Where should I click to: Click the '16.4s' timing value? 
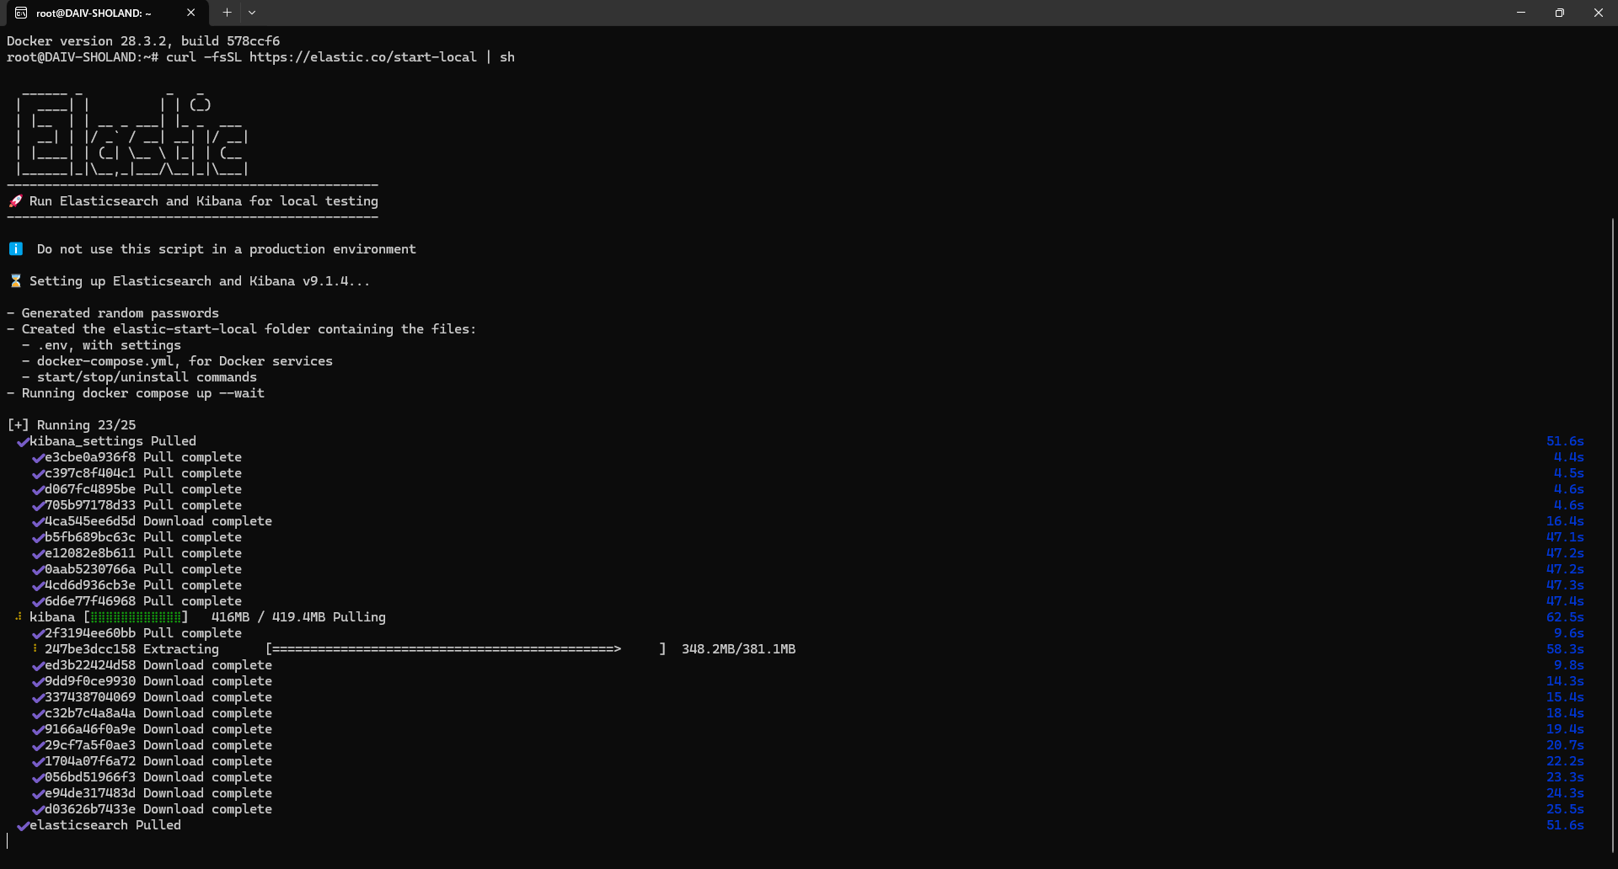(x=1565, y=521)
